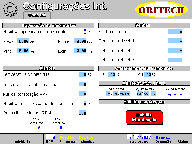Edit Peso filtro de leitura RPM value
Viewport: 192px width, 144px height.
pyautogui.click(x=82, y=113)
